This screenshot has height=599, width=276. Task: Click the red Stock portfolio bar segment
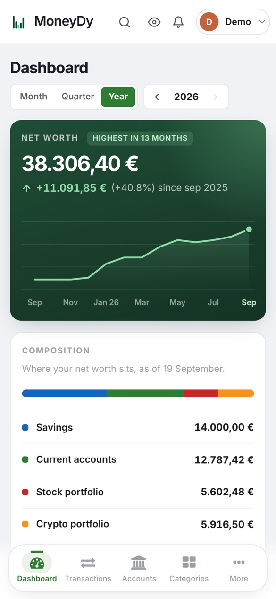201,393
